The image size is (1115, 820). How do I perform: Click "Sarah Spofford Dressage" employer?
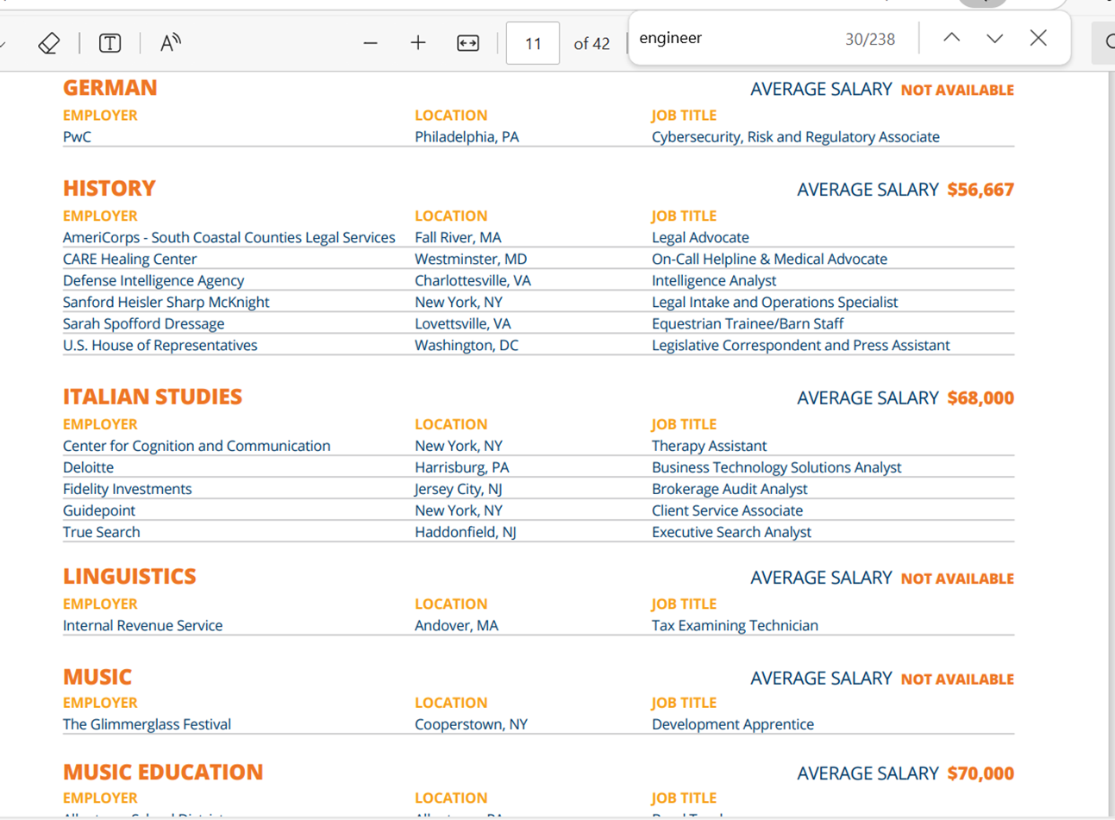click(x=143, y=323)
